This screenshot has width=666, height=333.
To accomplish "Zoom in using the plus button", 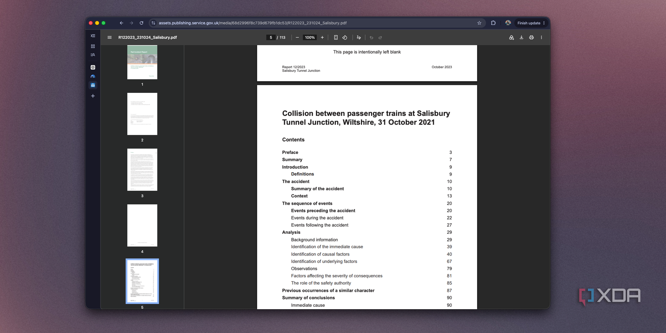I will [322, 38].
